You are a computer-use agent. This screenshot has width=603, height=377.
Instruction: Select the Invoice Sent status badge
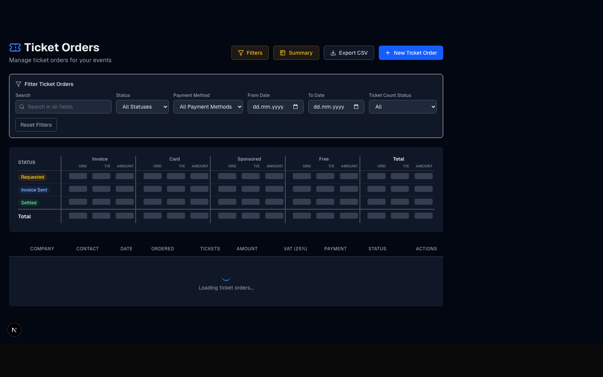click(34, 190)
